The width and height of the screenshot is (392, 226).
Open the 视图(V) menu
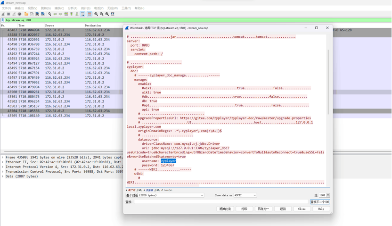33,8
